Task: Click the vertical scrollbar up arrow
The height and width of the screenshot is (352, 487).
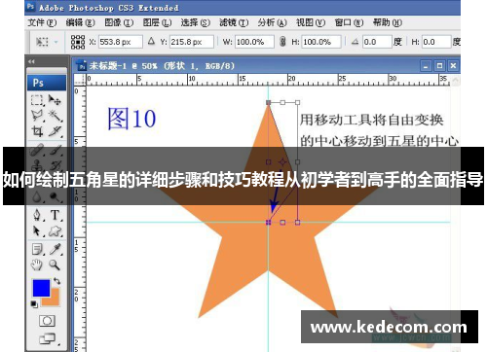Action: point(456,80)
